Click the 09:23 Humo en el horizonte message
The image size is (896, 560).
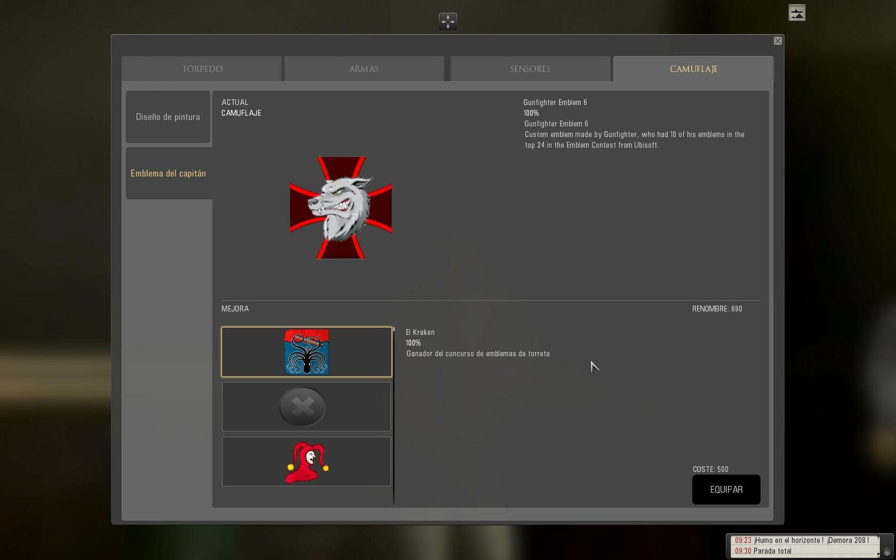click(802, 540)
